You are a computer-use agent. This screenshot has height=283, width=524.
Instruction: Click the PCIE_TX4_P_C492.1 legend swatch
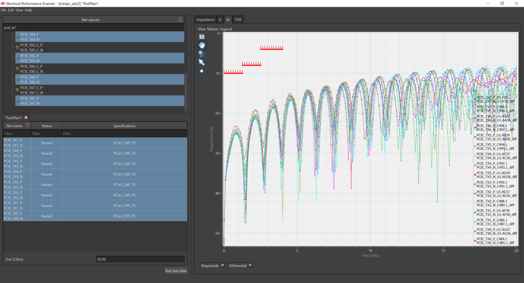click(475, 165)
